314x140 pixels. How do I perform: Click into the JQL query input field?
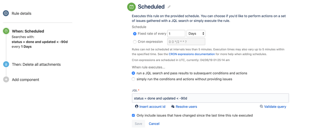click(x=210, y=98)
